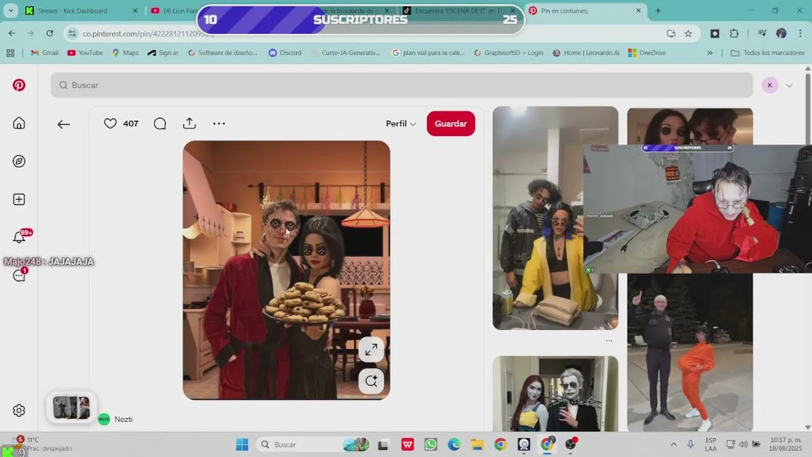Viewport: 812px width, 457px height.
Task: Open the Perfil board dropdown
Action: coord(401,124)
